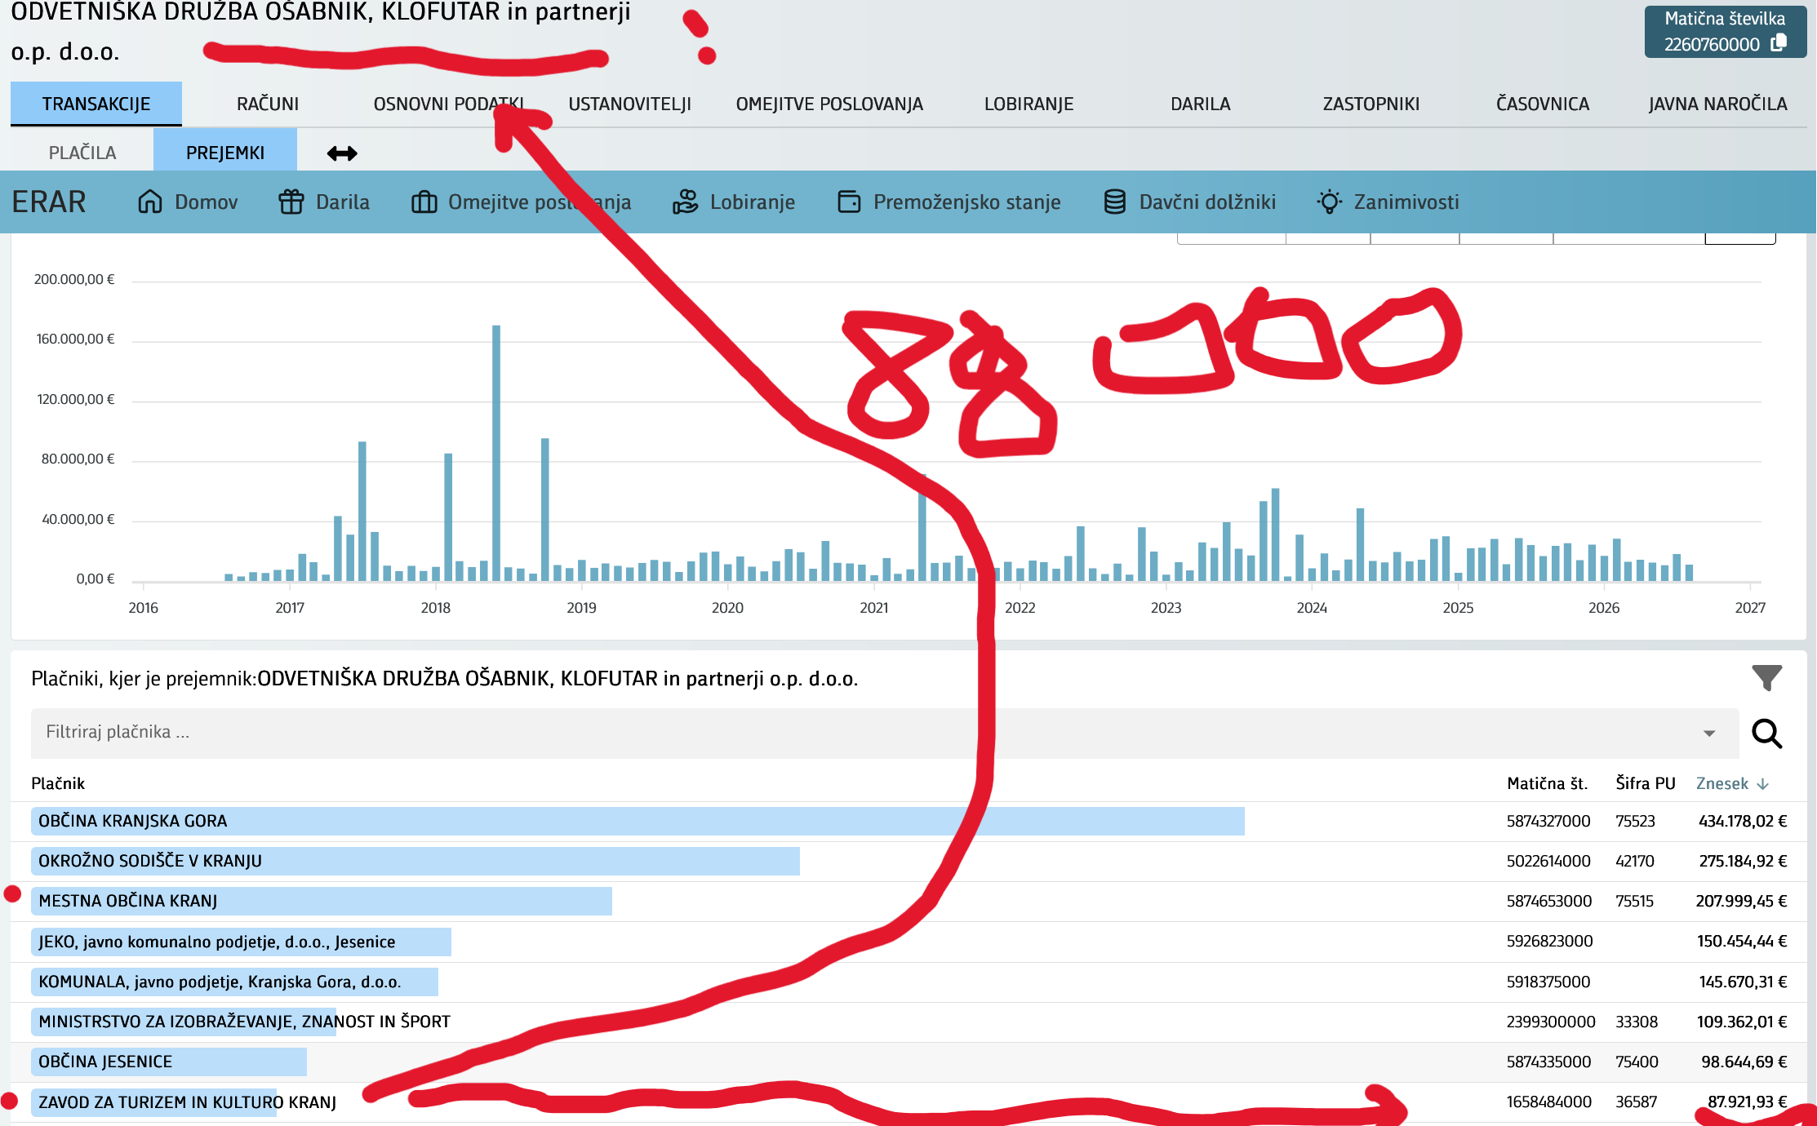This screenshot has height=1126, width=1817.
Task: Open the USTANOVITELJI tab
Action: [630, 104]
